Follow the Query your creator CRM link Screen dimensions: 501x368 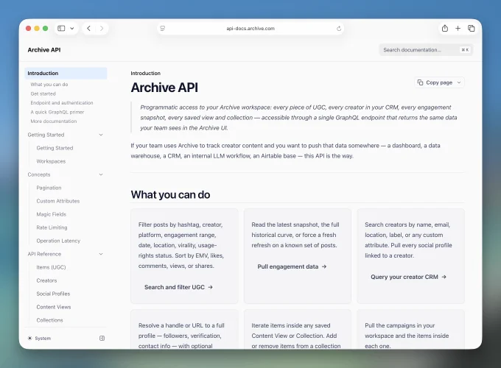408,277
